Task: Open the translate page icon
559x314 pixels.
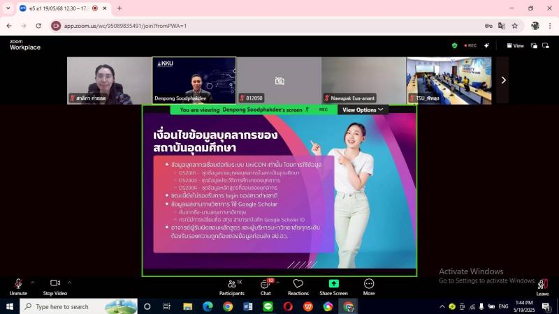Action: pos(502,26)
